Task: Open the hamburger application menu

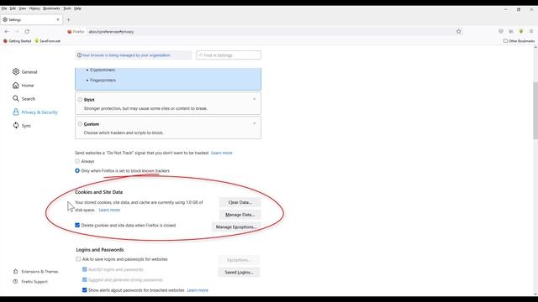Action: pos(531,32)
